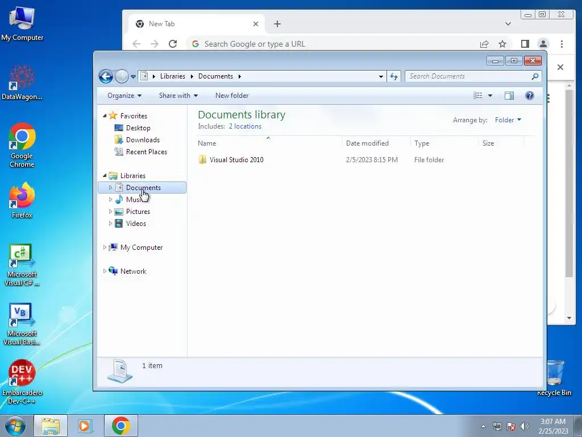Open a new tab in Chrome
Image resolution: width=582 pixels, height=437 pixels.
tap(277, 24)
